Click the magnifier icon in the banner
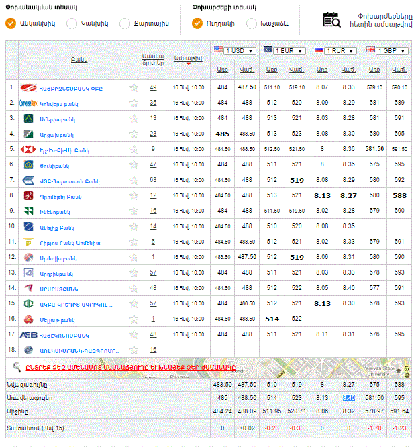 17,366
